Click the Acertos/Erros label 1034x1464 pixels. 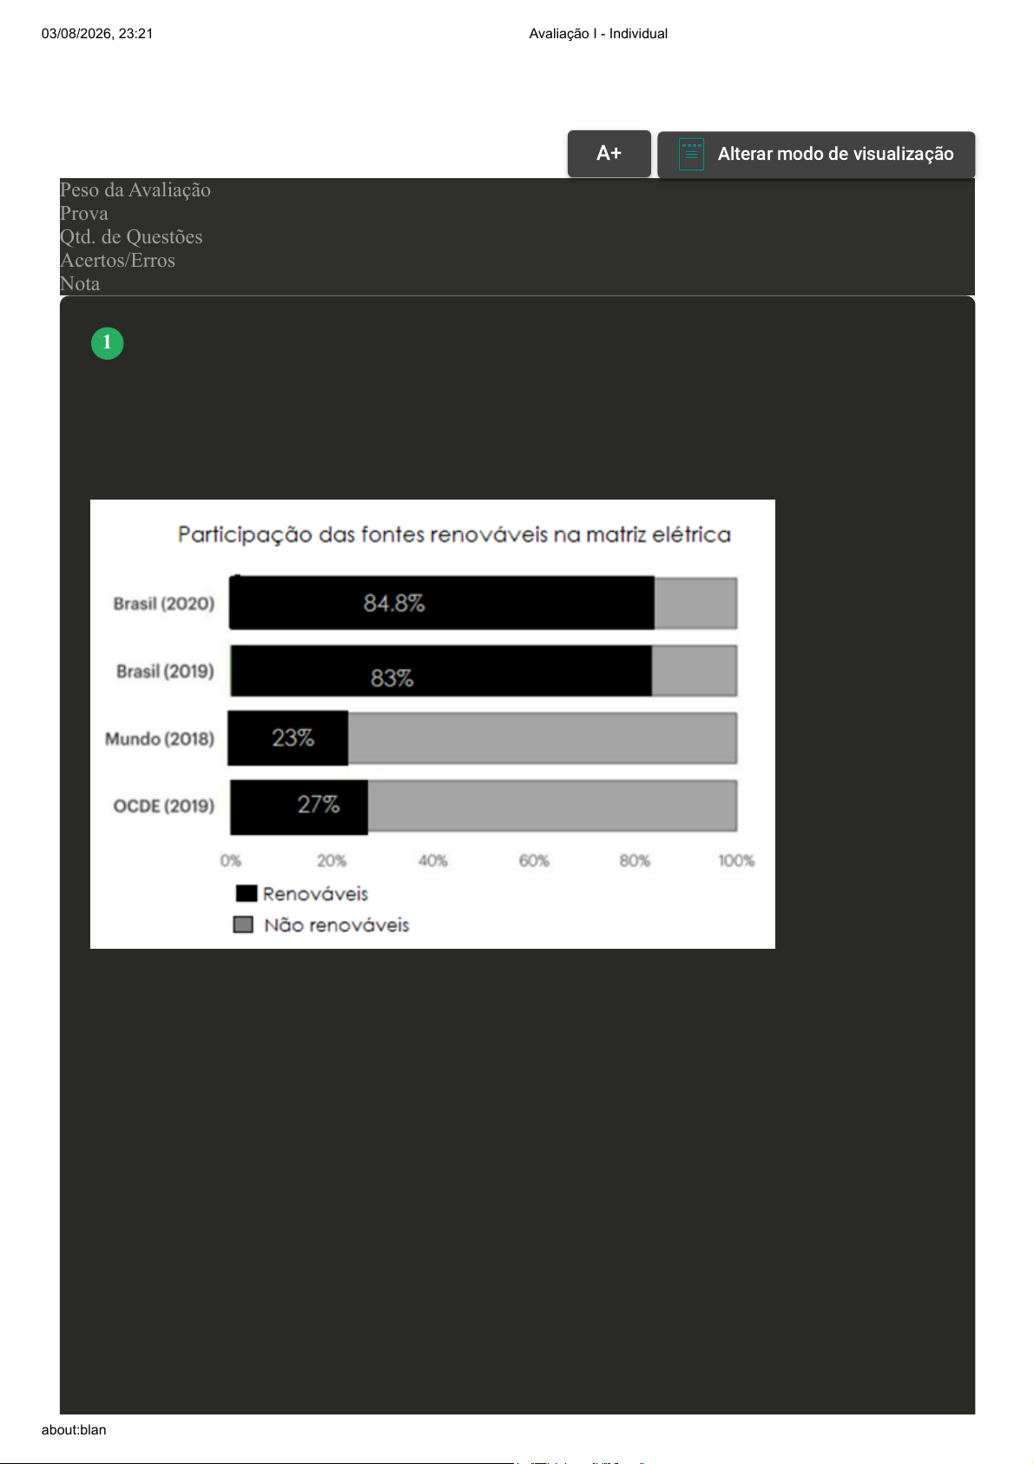(117, 260)
